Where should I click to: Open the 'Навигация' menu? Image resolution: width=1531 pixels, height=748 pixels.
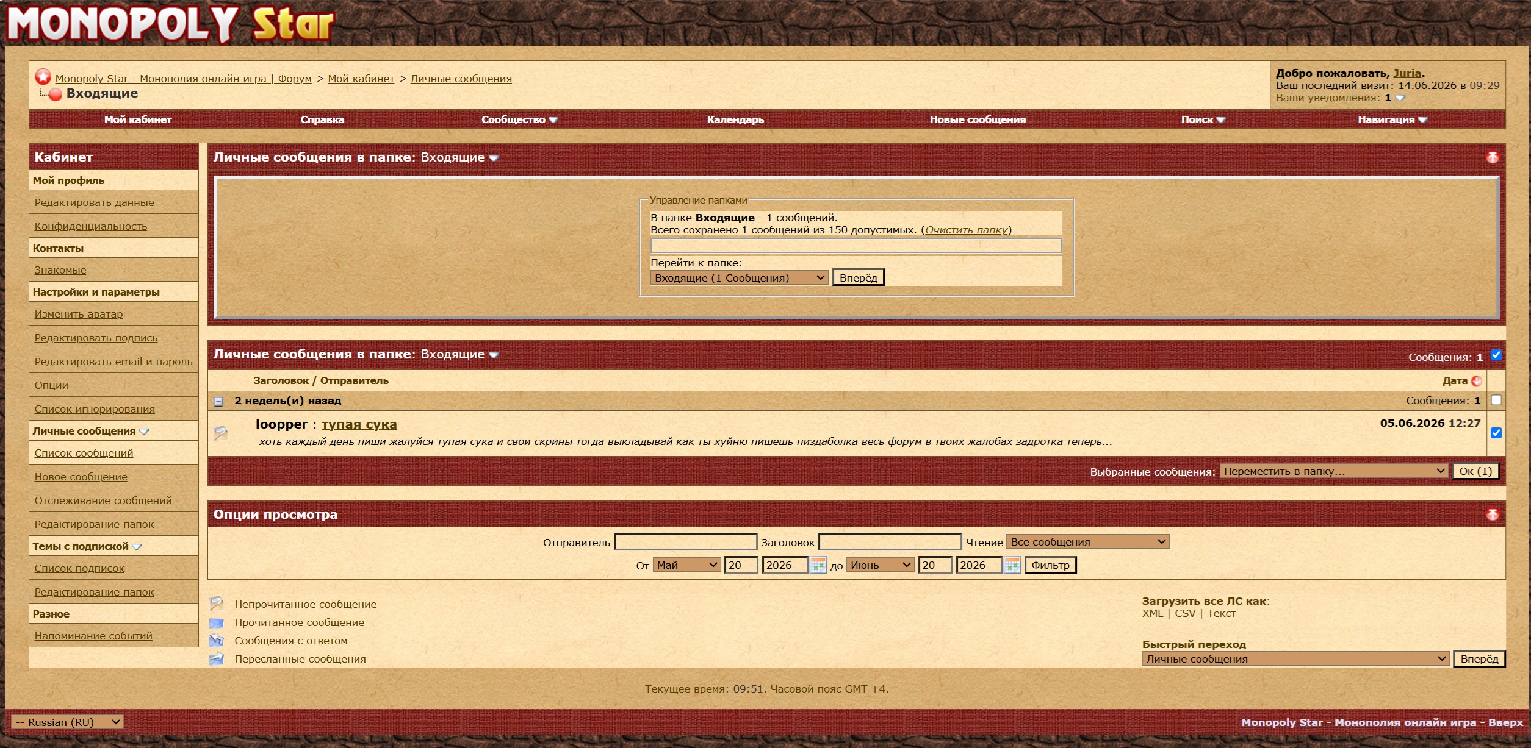pyautogui.click(x=1392, y=119)
